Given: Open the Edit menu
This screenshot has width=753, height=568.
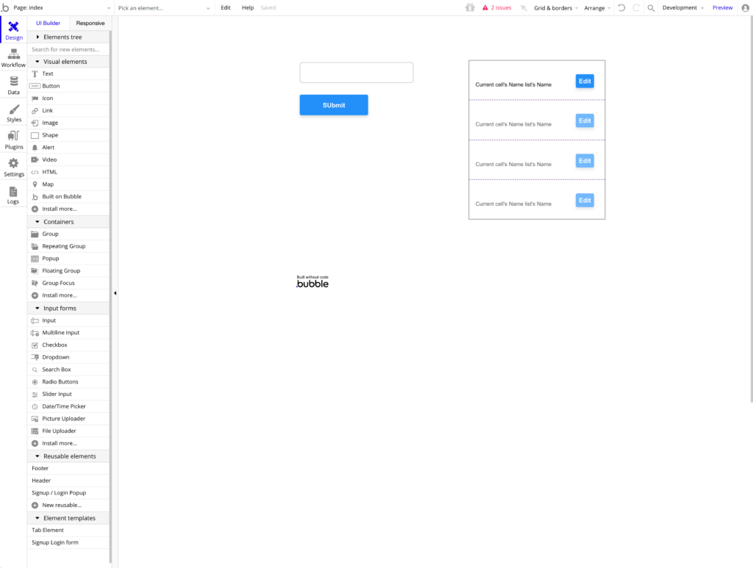Looking at the screenshot, I should tap(226, 8).
